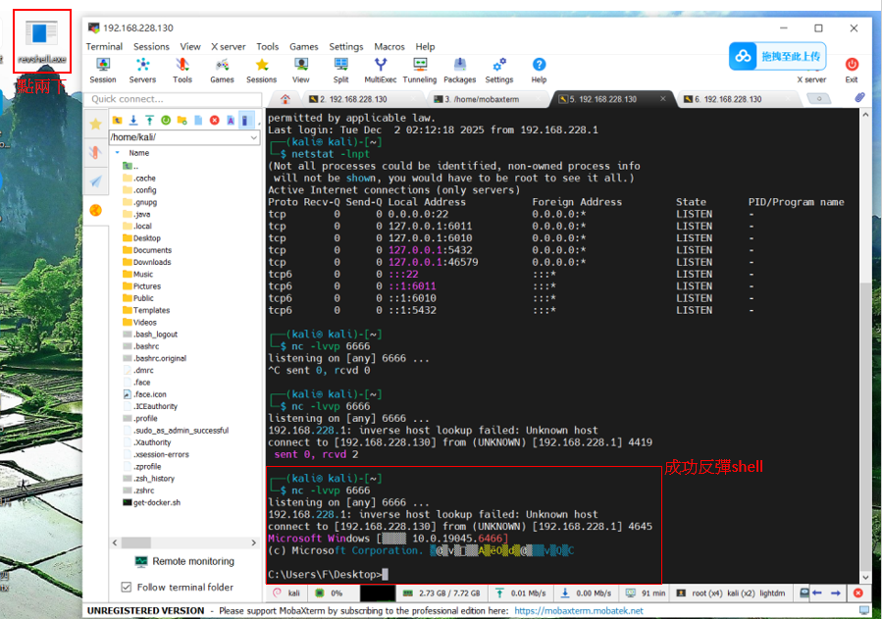Viewport: 882px width, 619px height.
Task: Click the Name column sort arrow
Action: pos(118,152)
